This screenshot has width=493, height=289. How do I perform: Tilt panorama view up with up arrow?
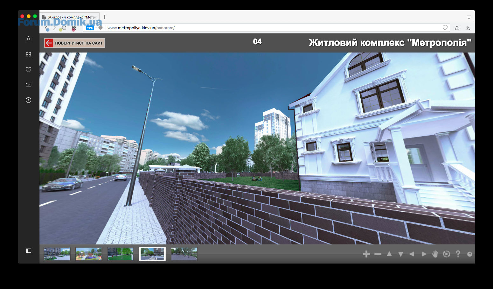coord(389,254)
